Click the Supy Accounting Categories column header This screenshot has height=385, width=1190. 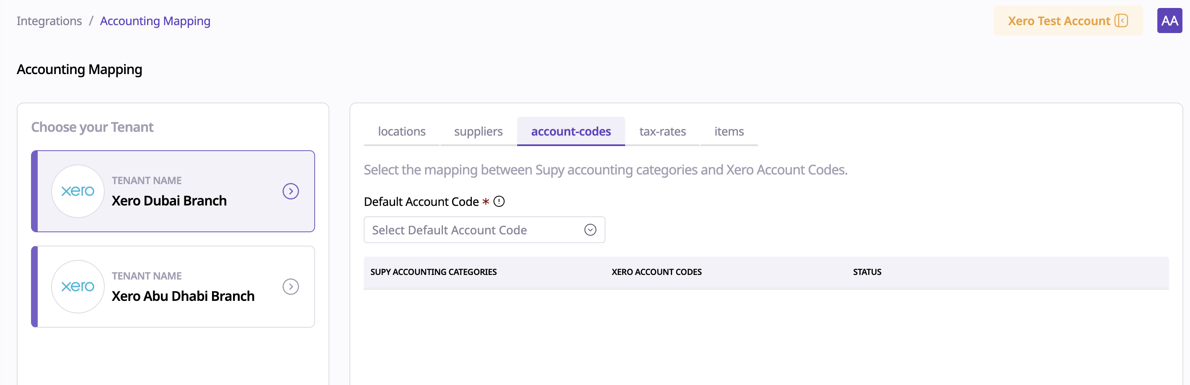tap(433, 272)
